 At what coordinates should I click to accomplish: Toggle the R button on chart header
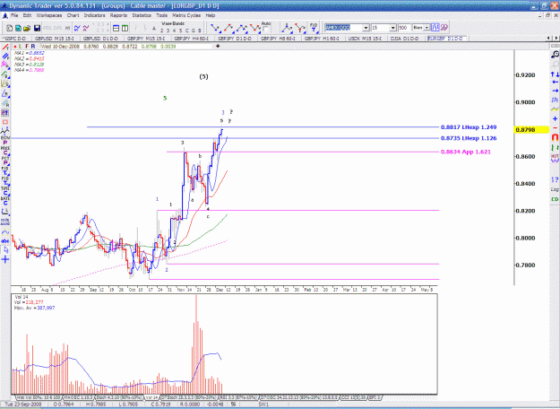tap(33, 47)
